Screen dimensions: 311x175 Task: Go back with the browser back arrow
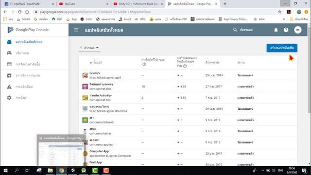point(5,12)
